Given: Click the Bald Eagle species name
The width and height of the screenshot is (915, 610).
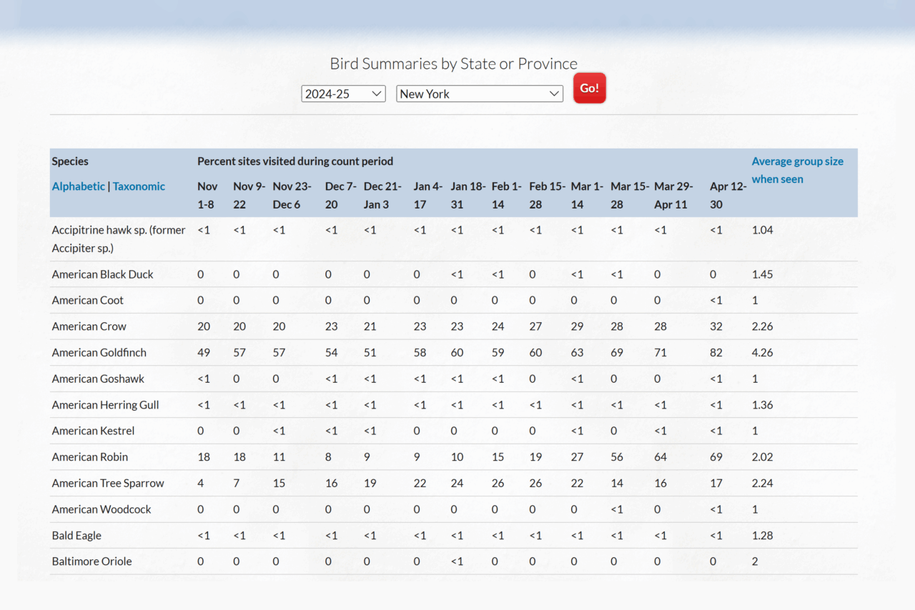Looking at the screenshot, I should click(76, 536).
